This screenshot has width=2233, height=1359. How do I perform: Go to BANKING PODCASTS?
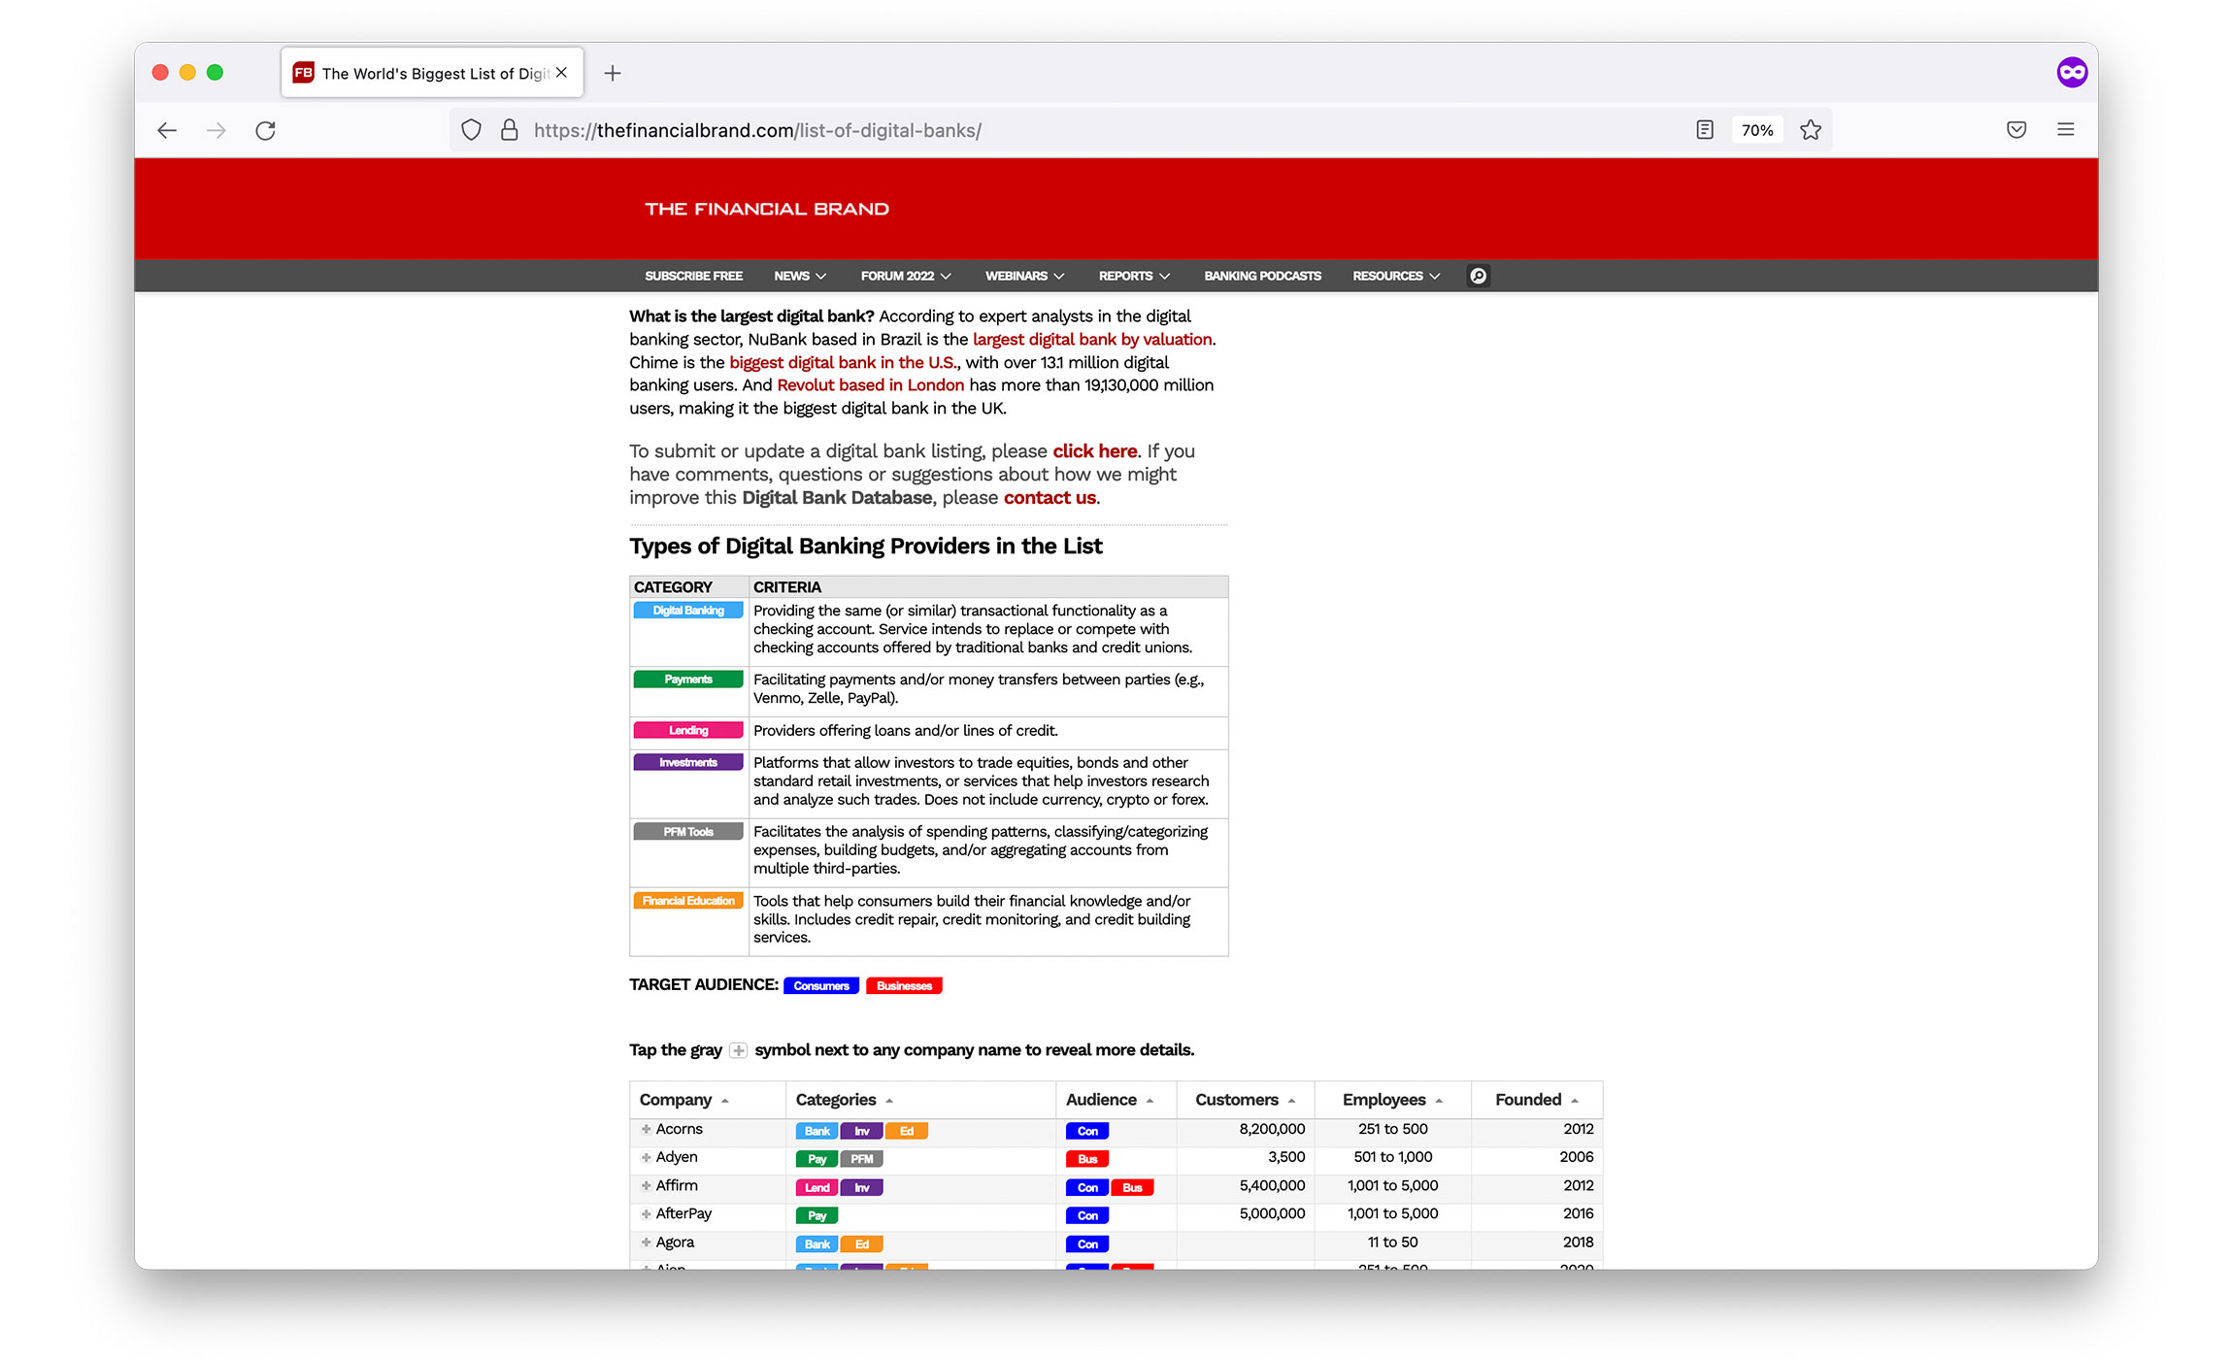(x=1262, y=276)
